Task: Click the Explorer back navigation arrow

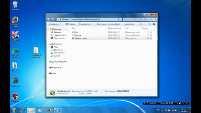Action: click(x=49, y=19)
